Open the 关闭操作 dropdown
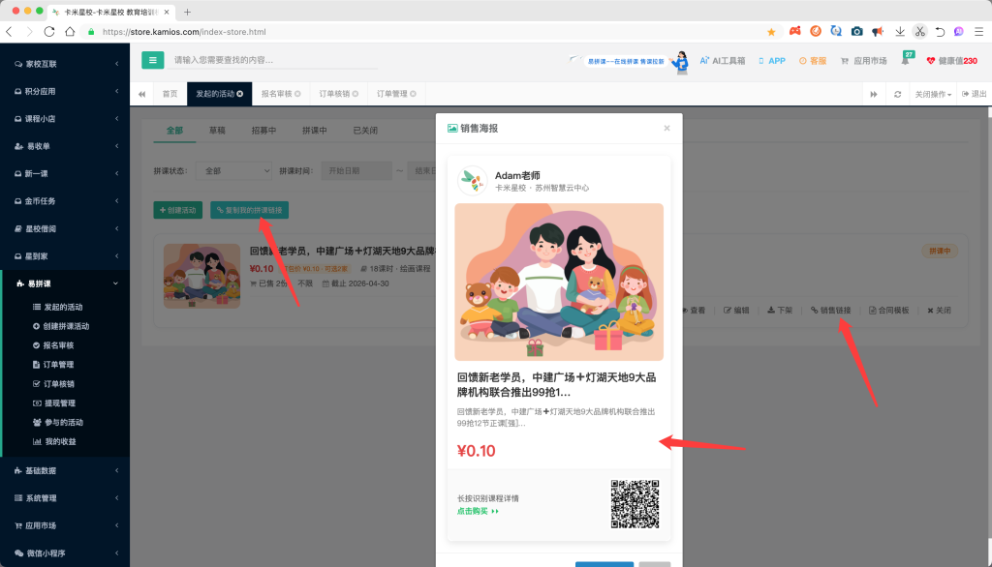 [933, 94]
